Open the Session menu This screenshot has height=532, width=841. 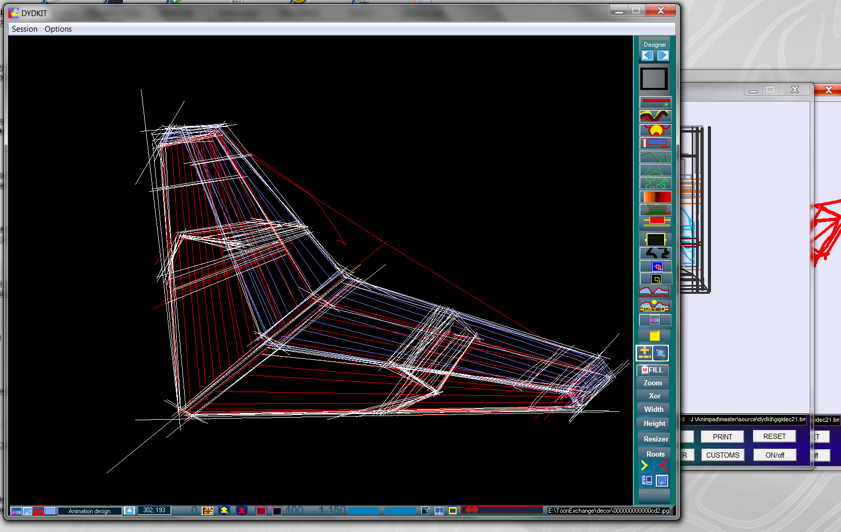[24, 29]
